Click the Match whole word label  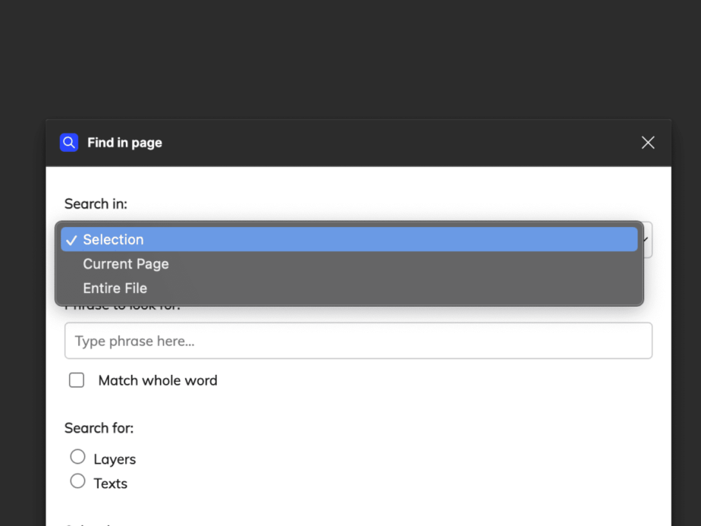[x=158, y=381]
